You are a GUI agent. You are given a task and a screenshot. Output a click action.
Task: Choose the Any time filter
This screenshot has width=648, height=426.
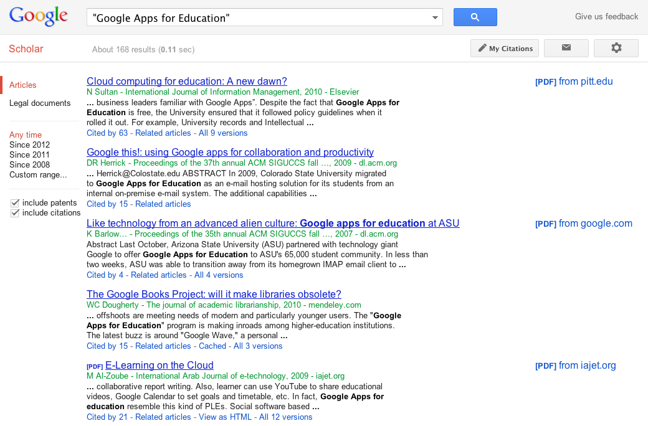tap(25, 135)
